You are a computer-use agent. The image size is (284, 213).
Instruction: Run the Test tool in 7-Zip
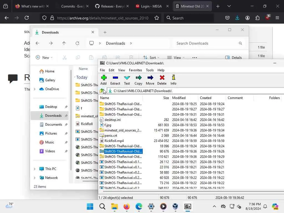[x=127, y=80]
